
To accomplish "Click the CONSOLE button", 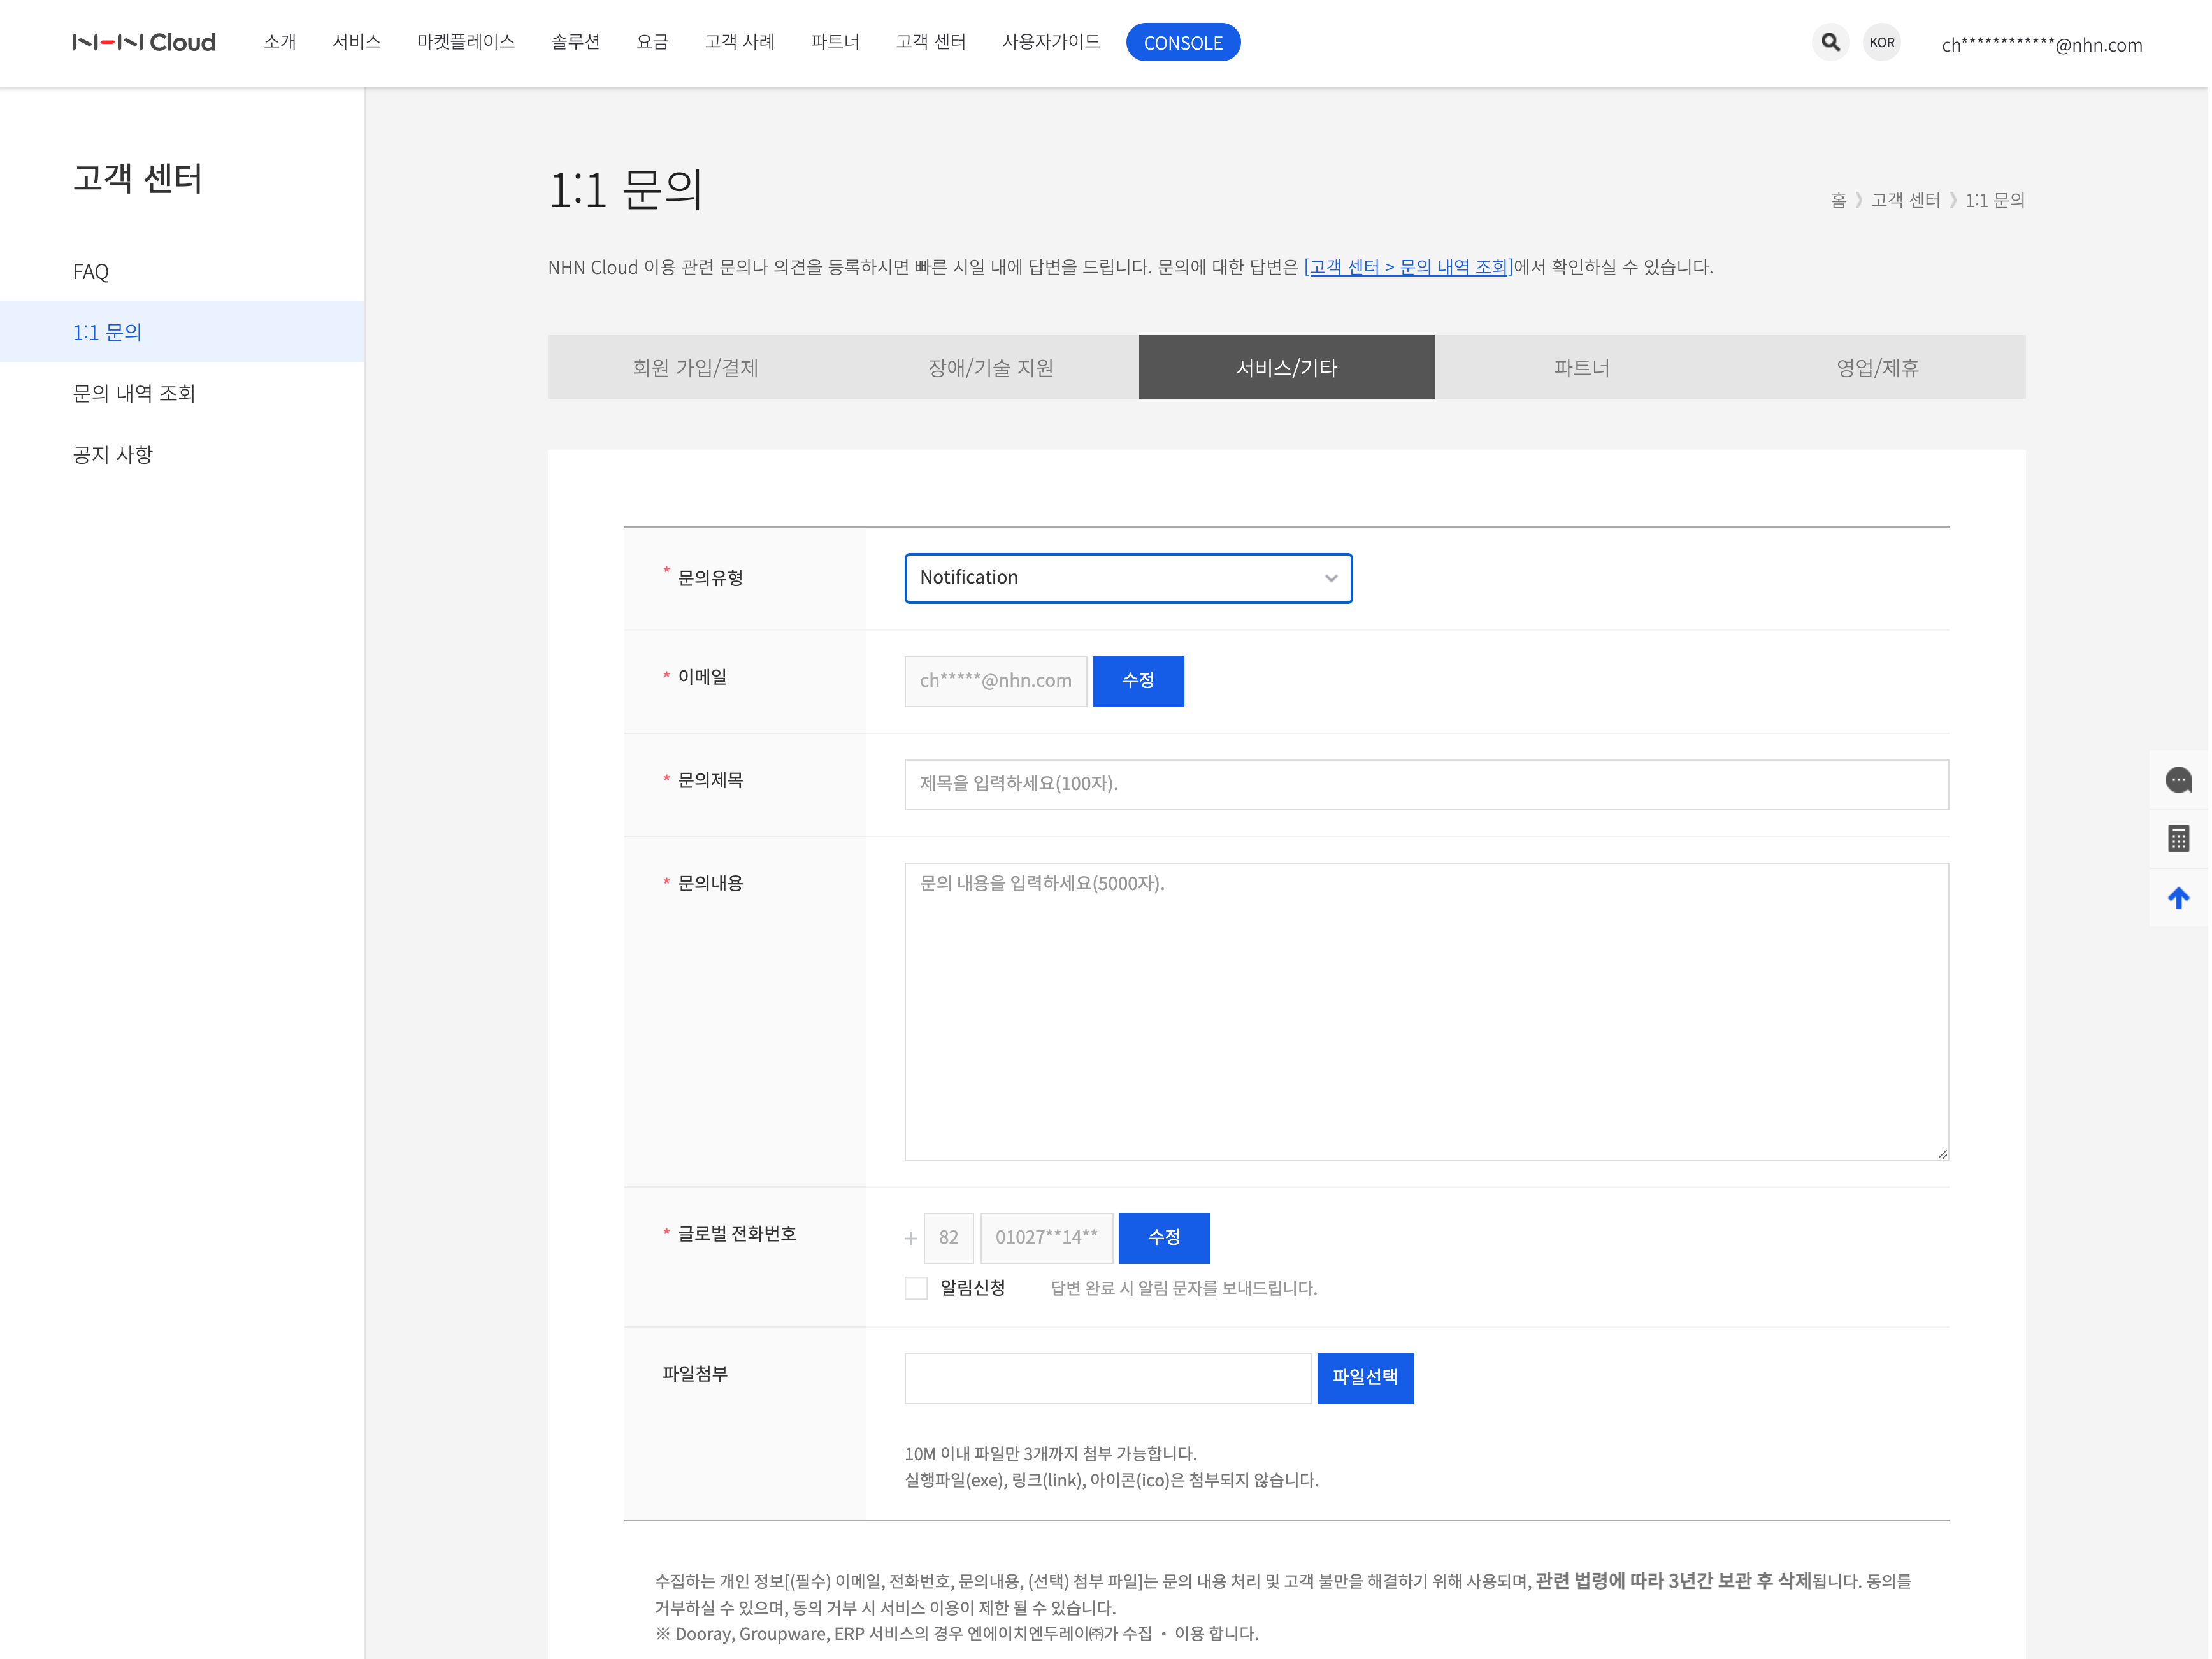I will pyautogui.click(x=1185, y=43).
